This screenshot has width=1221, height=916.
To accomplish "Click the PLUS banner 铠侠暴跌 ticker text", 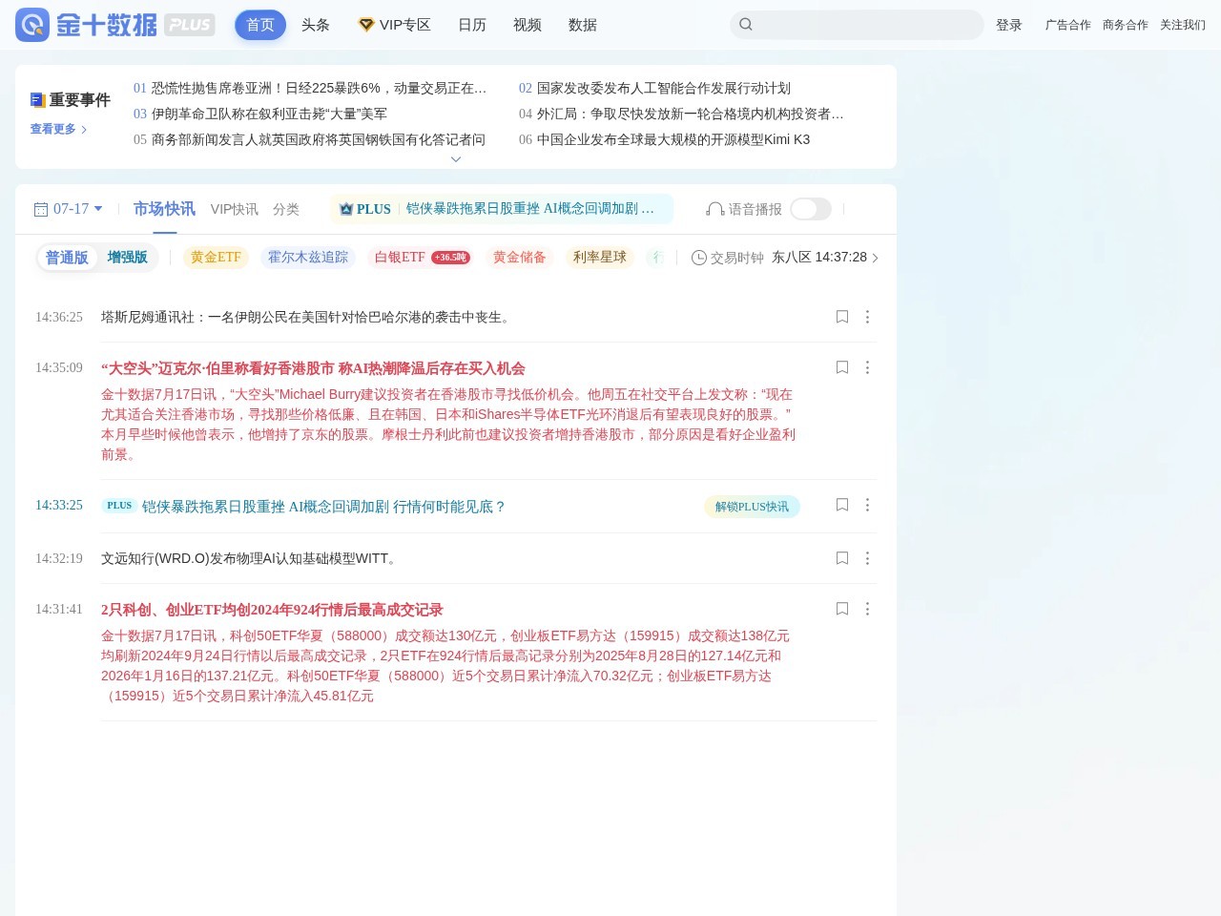I will (x=530, y=209).
